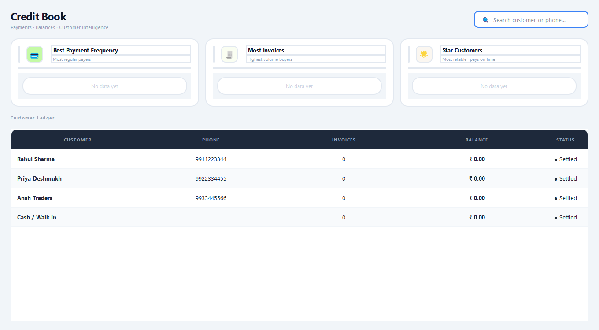The height and width of the screenshot is (330, 599).
Task: Click the Best Payment Frequency card icon
Action: pos(35,54)
